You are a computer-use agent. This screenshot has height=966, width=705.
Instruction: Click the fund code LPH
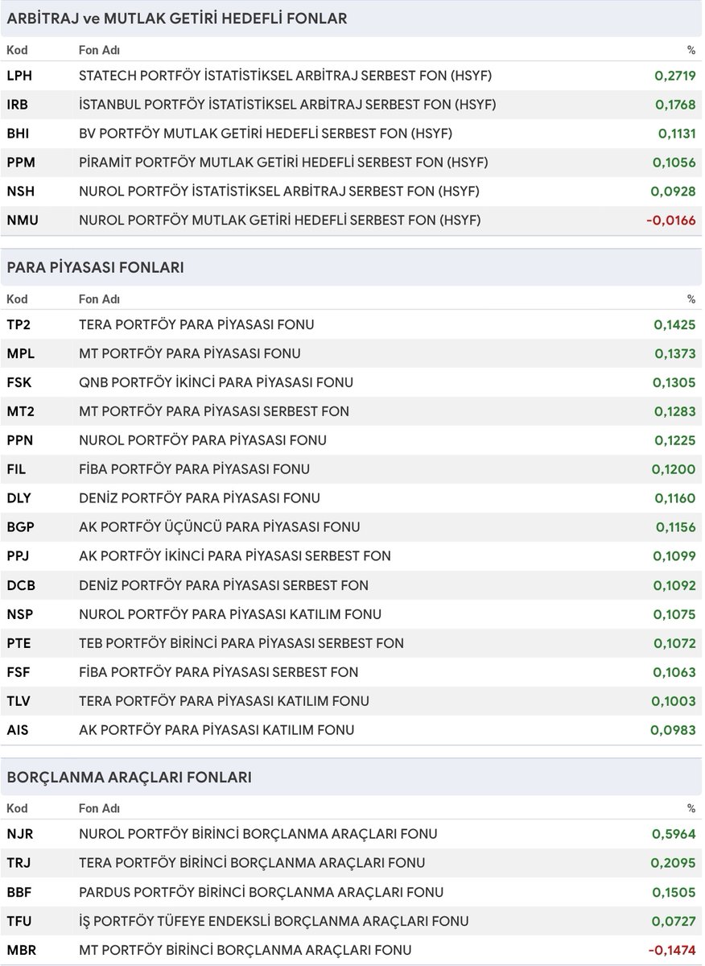(x=19, y=76)
